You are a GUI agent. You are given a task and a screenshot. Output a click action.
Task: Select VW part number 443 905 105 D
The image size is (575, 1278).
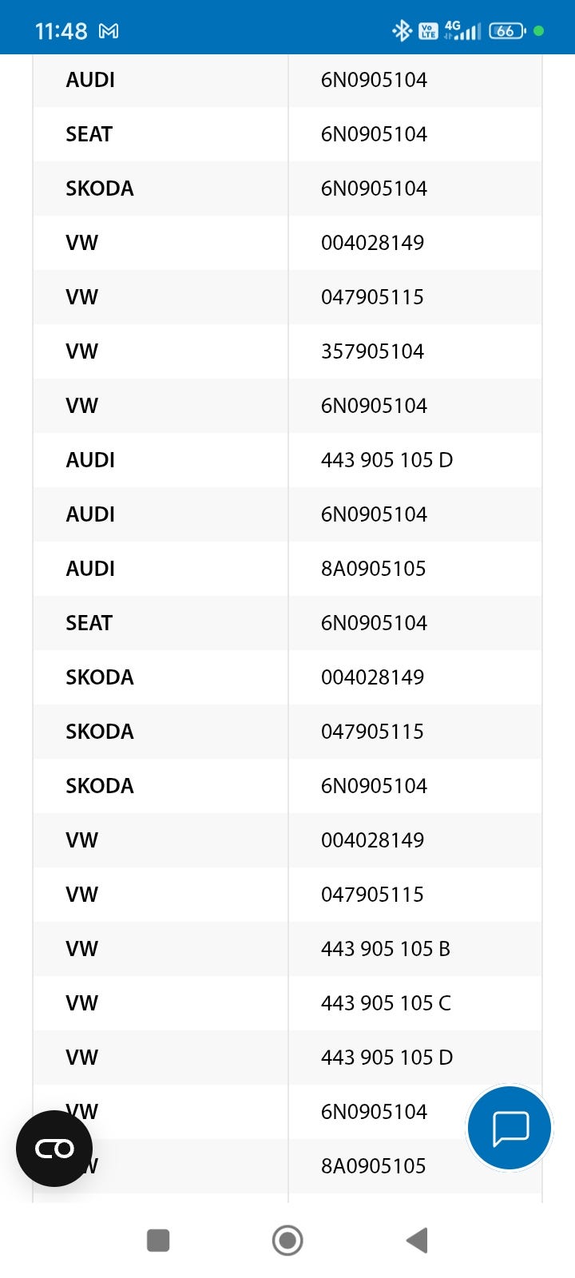(x=387, y=1058)
